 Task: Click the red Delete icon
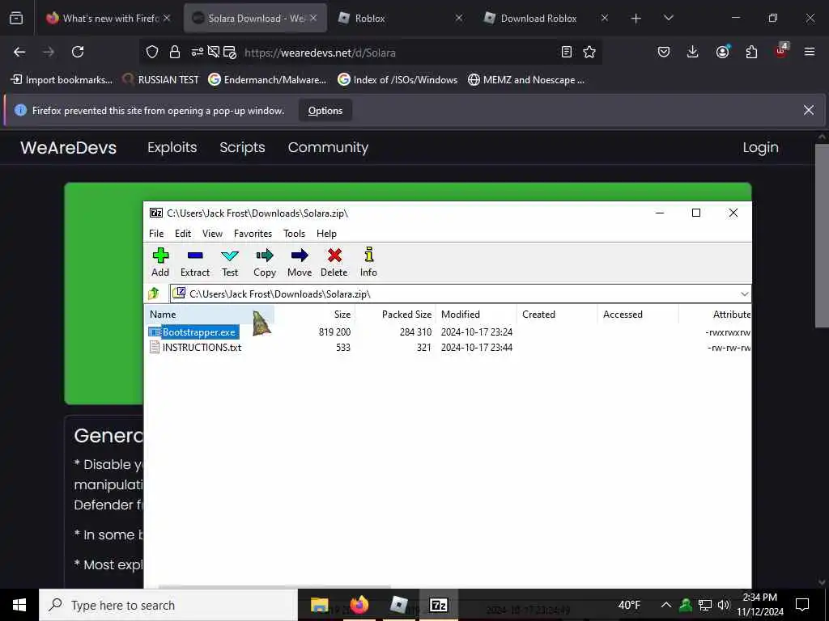coord(334,263)
